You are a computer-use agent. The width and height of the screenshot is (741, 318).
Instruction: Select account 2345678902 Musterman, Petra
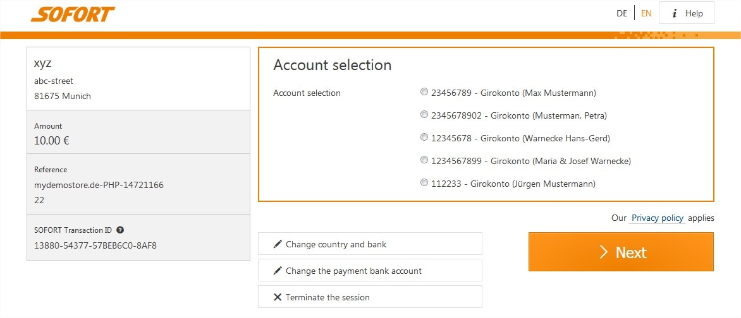pos(424,115)
